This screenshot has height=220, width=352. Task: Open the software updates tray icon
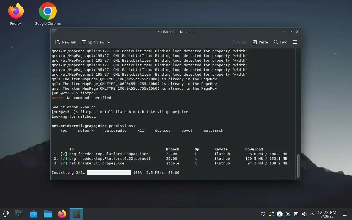tap(288, 214)
